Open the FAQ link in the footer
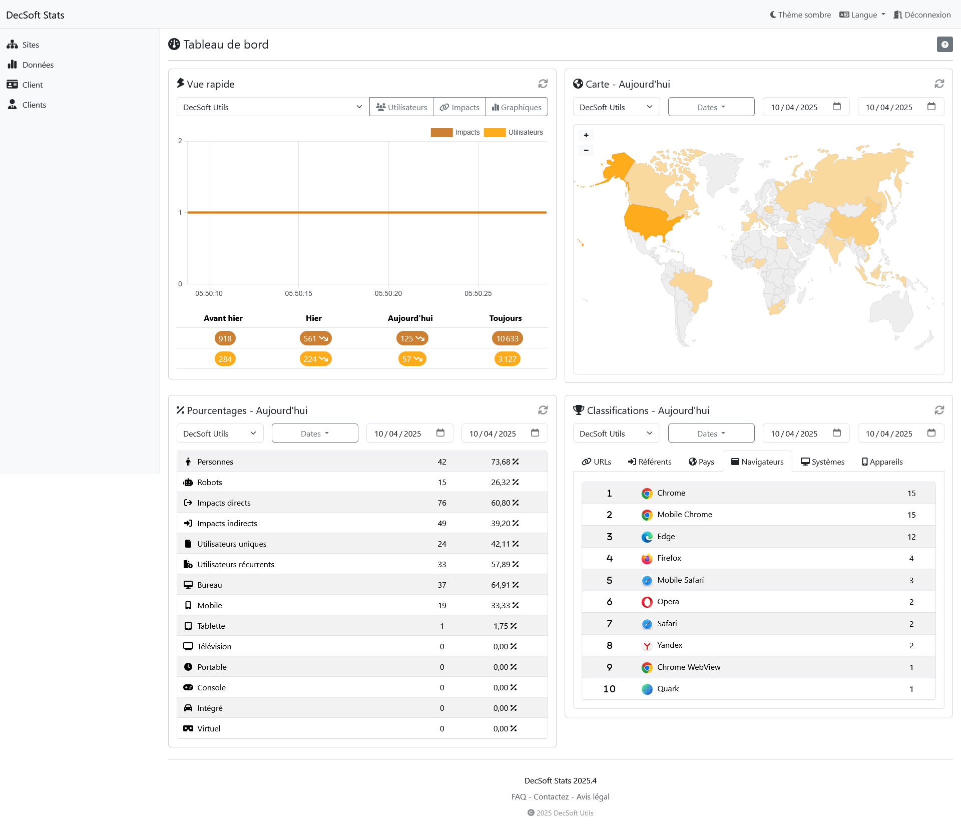This screenshot has height=832, width=961. (519, 796)
